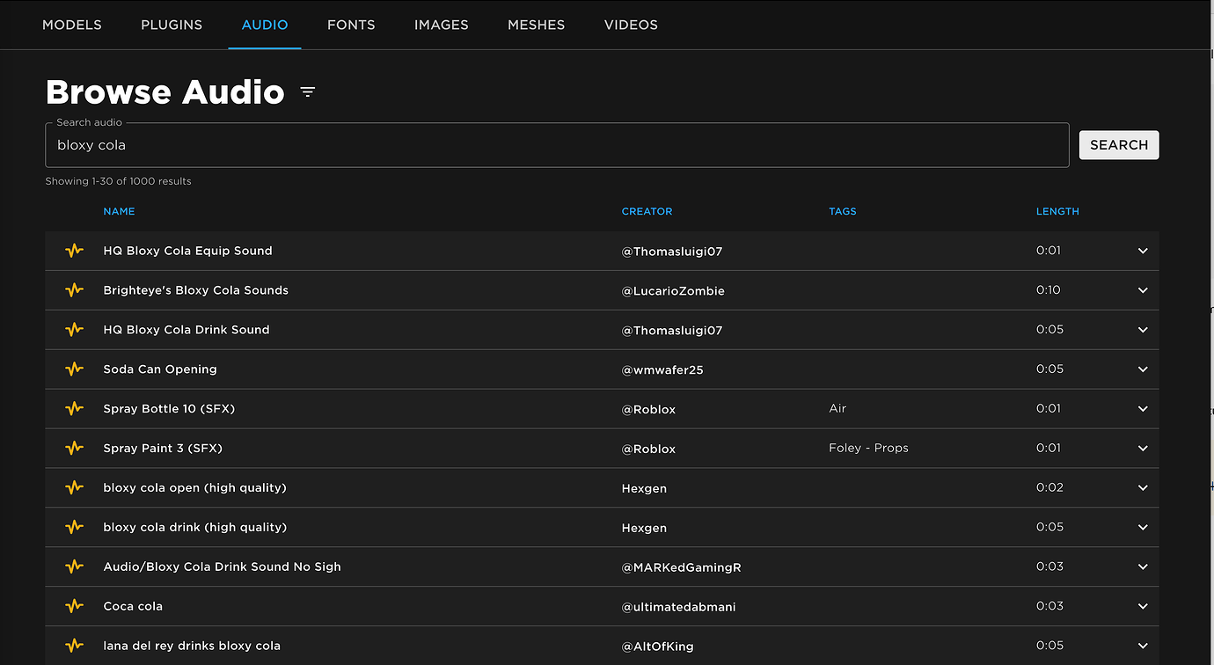Preview Spray Bottle 10 (SFX) waveform icon

[x=75, y=409]
